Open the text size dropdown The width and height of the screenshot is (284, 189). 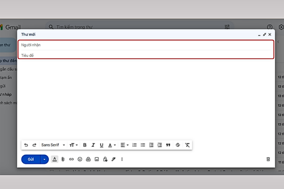point(73,145)
